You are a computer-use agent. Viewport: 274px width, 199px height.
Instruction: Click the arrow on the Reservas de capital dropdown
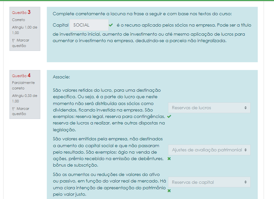245,182
